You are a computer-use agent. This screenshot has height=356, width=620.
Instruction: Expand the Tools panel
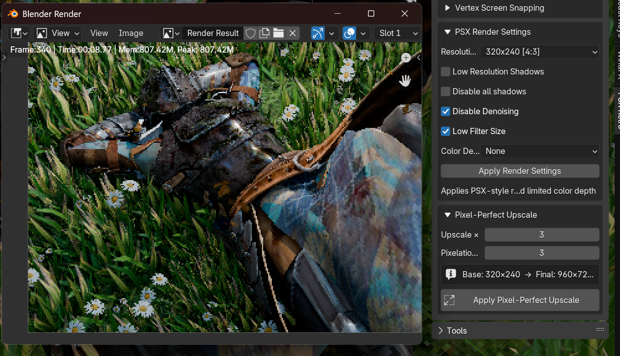click(x=441, y=331)
